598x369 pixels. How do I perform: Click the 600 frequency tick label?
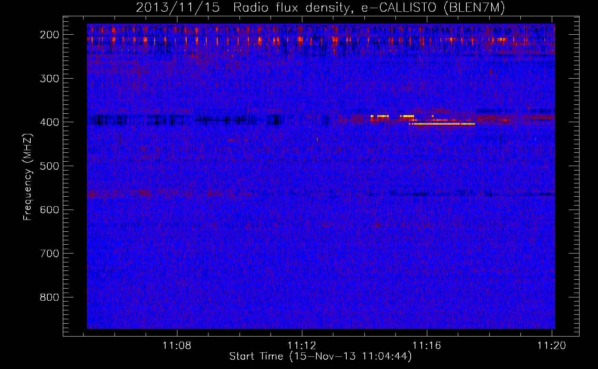click(50, 210)
